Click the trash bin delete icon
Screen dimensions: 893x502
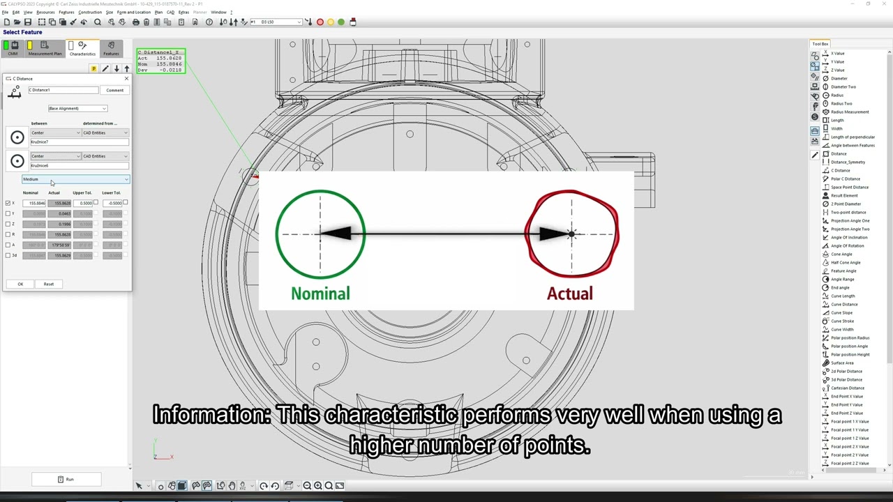[x=147, y=22]
